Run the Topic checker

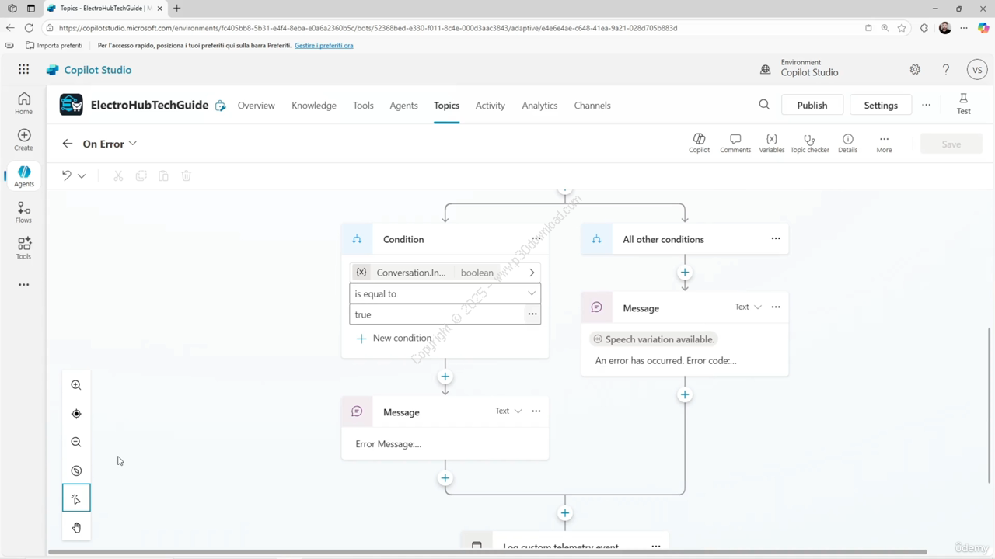coord(809,142)
